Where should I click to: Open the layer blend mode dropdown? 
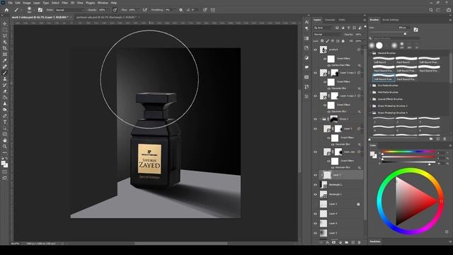tap(328, 35)
